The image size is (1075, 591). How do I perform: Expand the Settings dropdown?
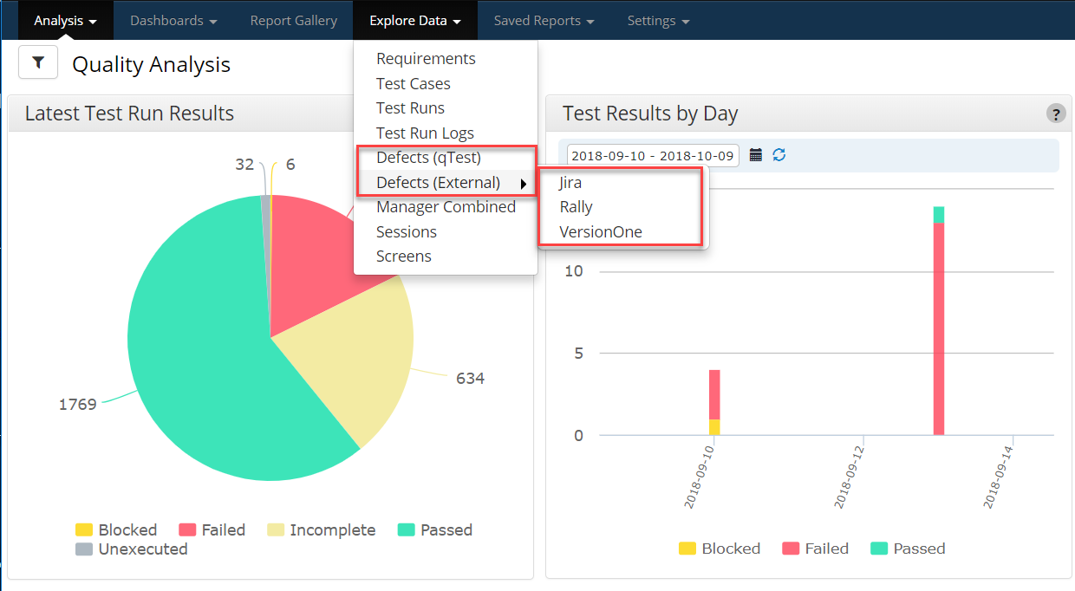pyautogui.click(x=658, y=20)
